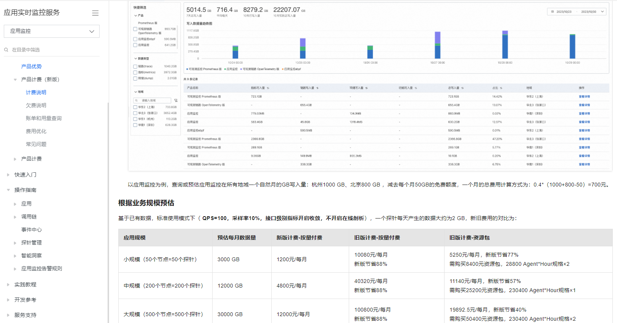The image size is (617, 323).
Task: Check the 应用监控ebpf 590.5MB checkbox
Action: click(x=135, y=39)
